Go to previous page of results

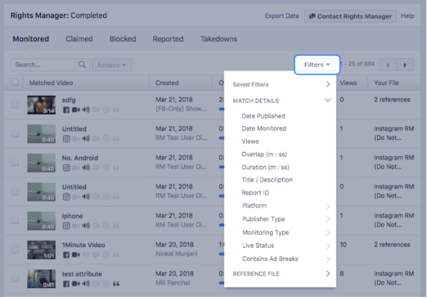[x=388, y=65]
